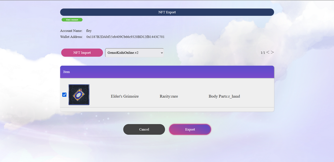The image size is (334, 162).
Task: Click the Item table header
Action: coord(167,72)
